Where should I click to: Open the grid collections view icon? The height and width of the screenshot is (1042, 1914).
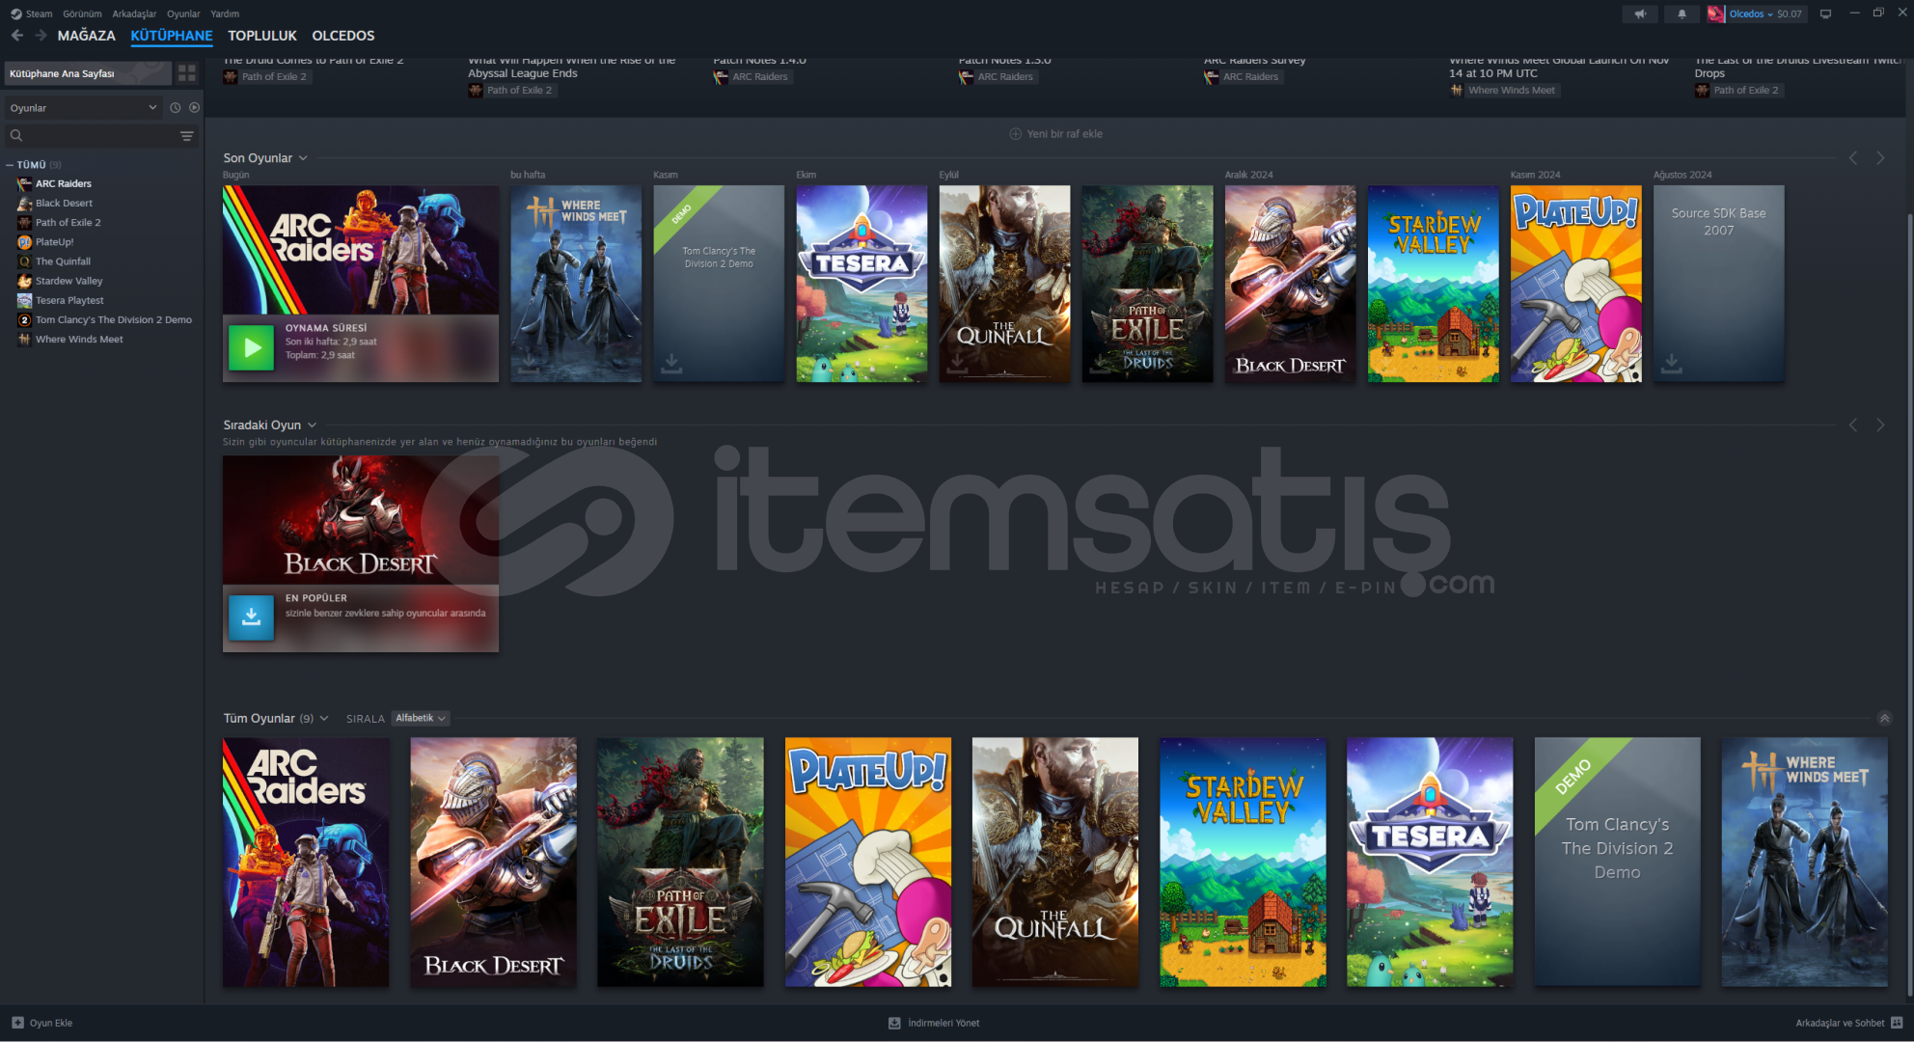(187, 72)
